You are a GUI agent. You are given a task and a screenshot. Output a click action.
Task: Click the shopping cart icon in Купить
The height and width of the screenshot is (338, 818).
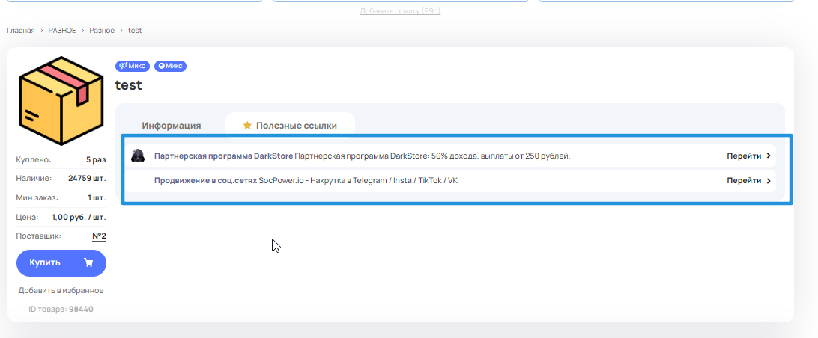[88, 262]
